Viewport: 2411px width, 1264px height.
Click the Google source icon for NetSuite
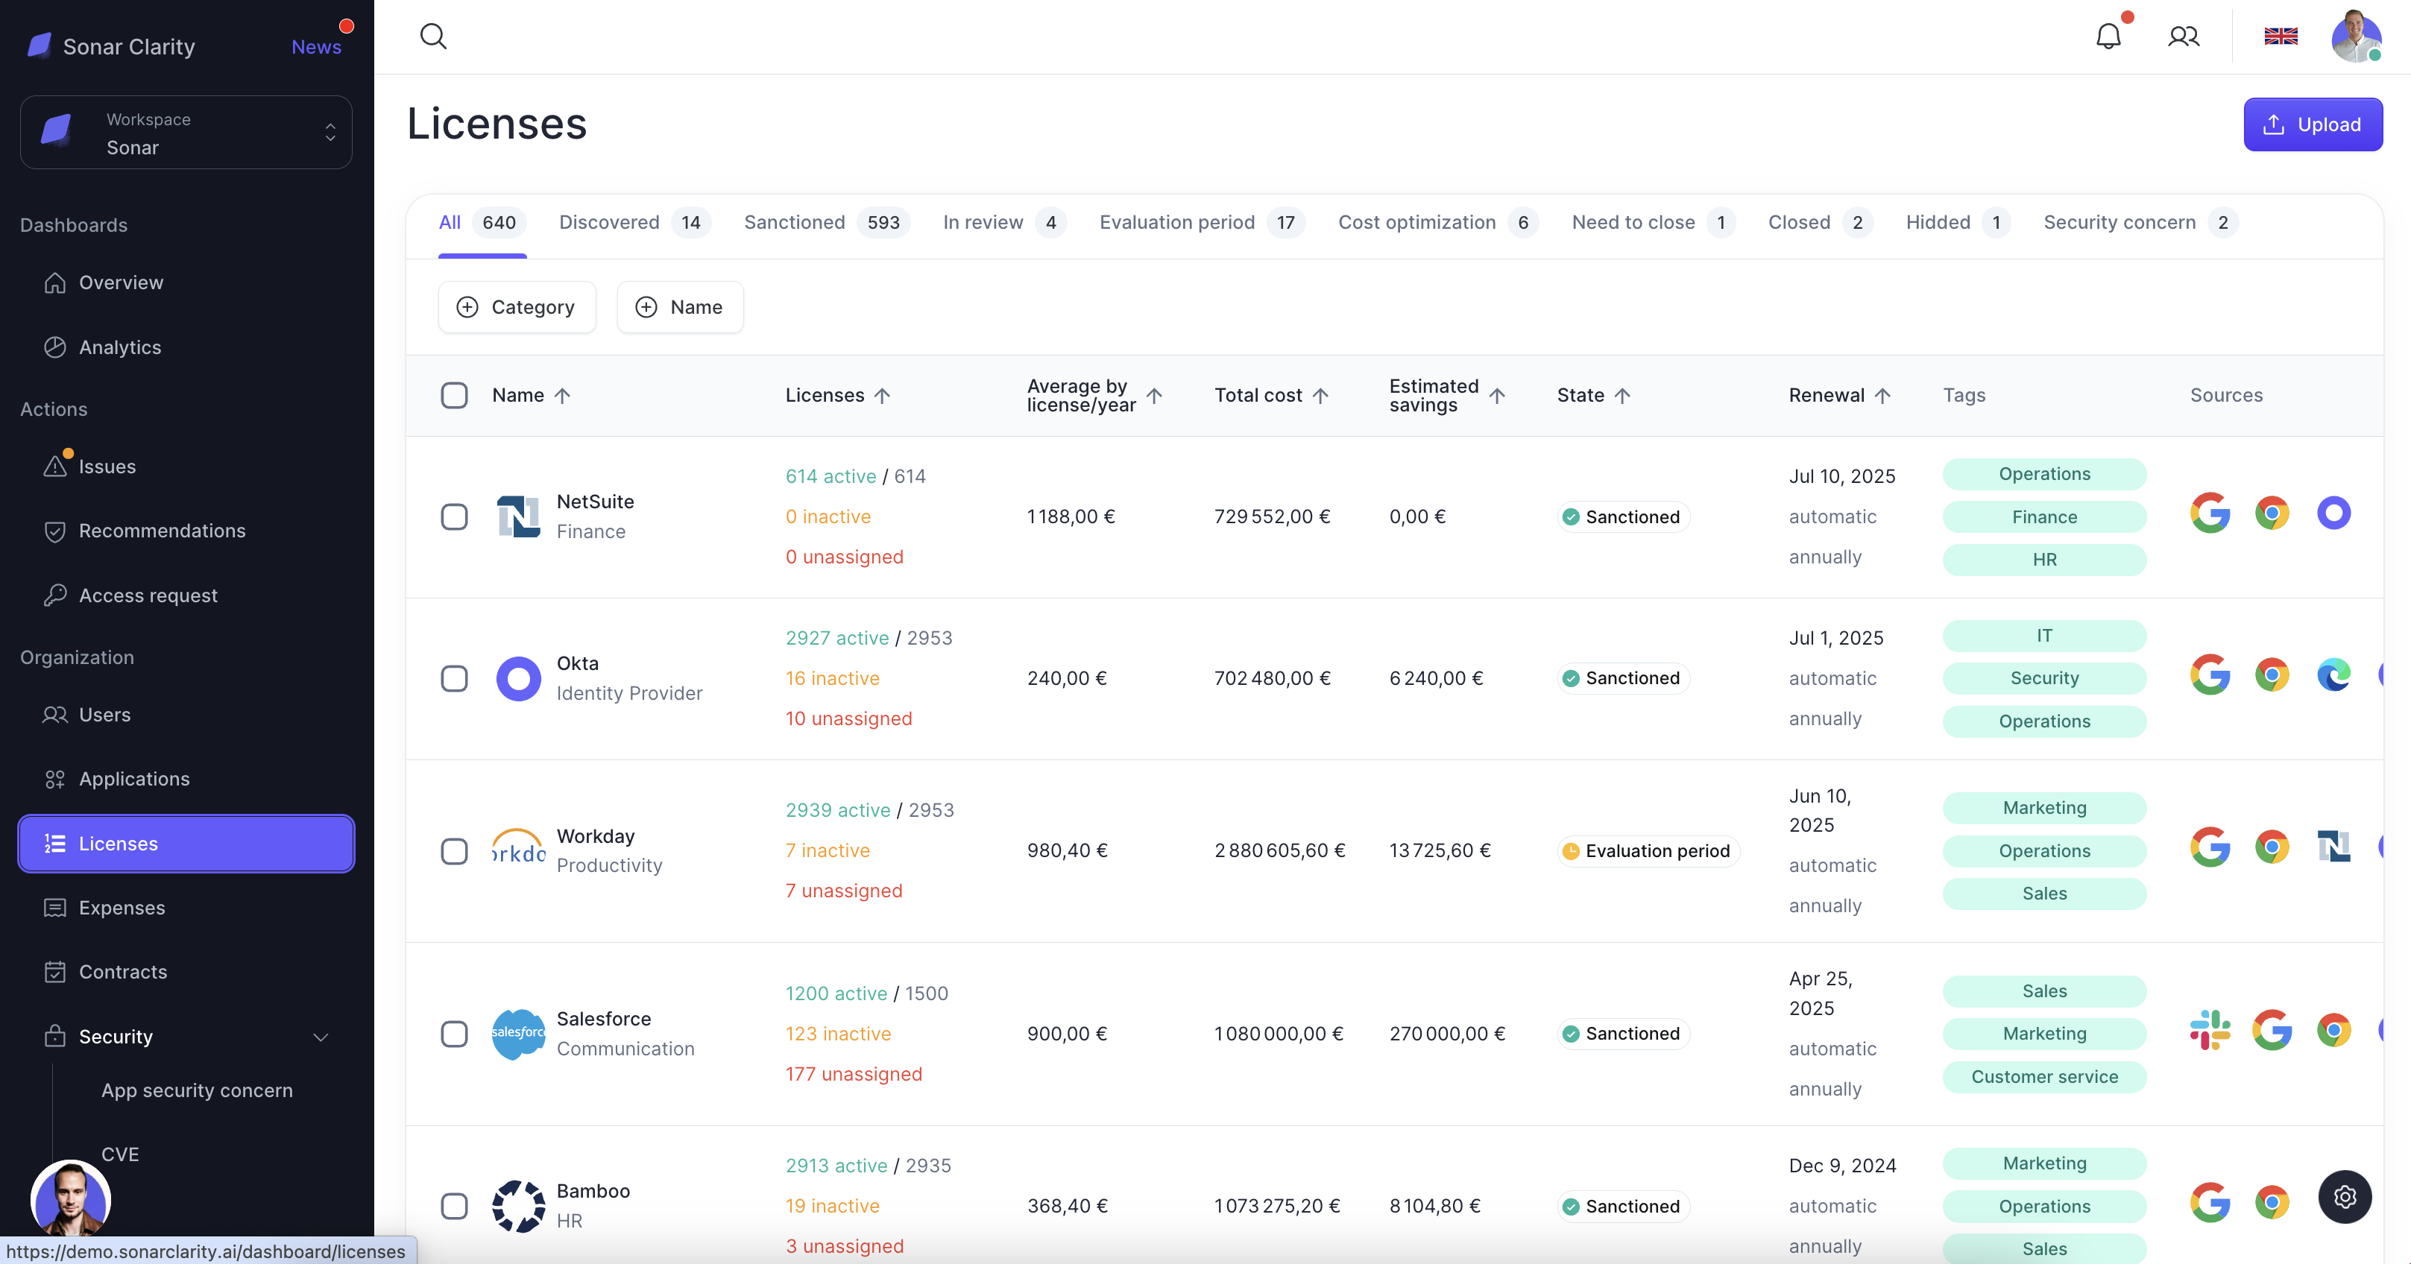coord(2210,513)
